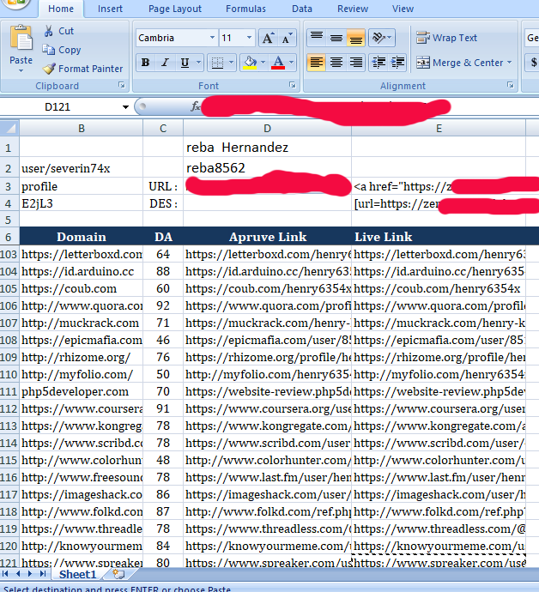Select Bottom Align icon
The image size is (539, 592).
(355, 38)
